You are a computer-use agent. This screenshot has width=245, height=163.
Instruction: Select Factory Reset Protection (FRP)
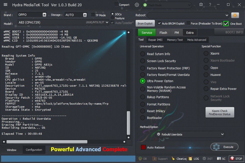coord(143,68)
